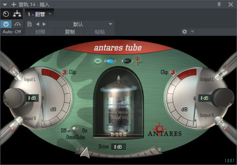Open the 默认 preset dropdown

81,24
